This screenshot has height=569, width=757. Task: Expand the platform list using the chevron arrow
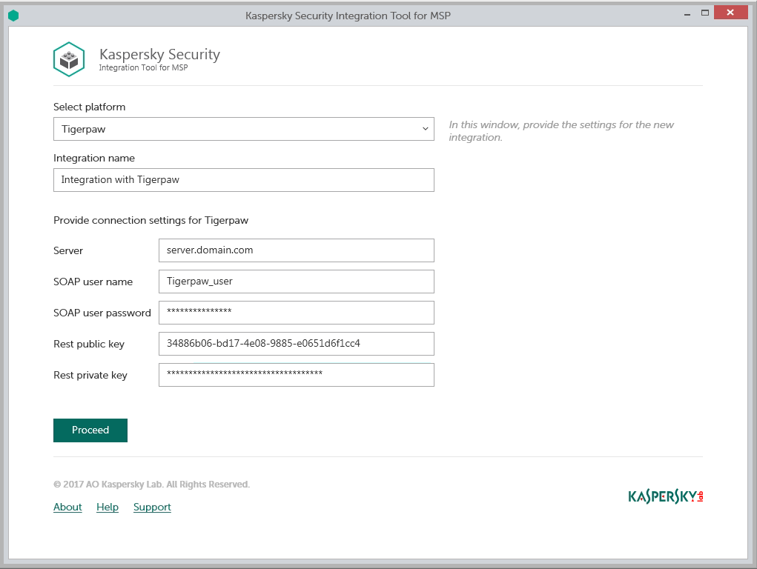[x=425, y=128]
